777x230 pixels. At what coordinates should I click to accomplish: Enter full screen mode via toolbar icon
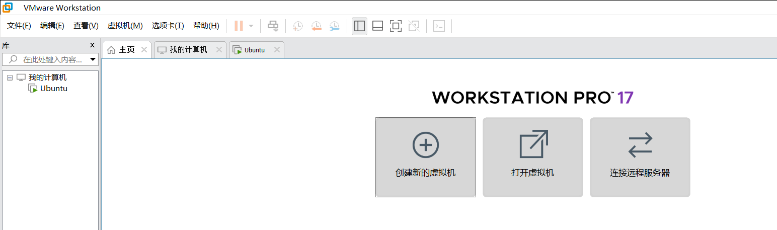396,26
